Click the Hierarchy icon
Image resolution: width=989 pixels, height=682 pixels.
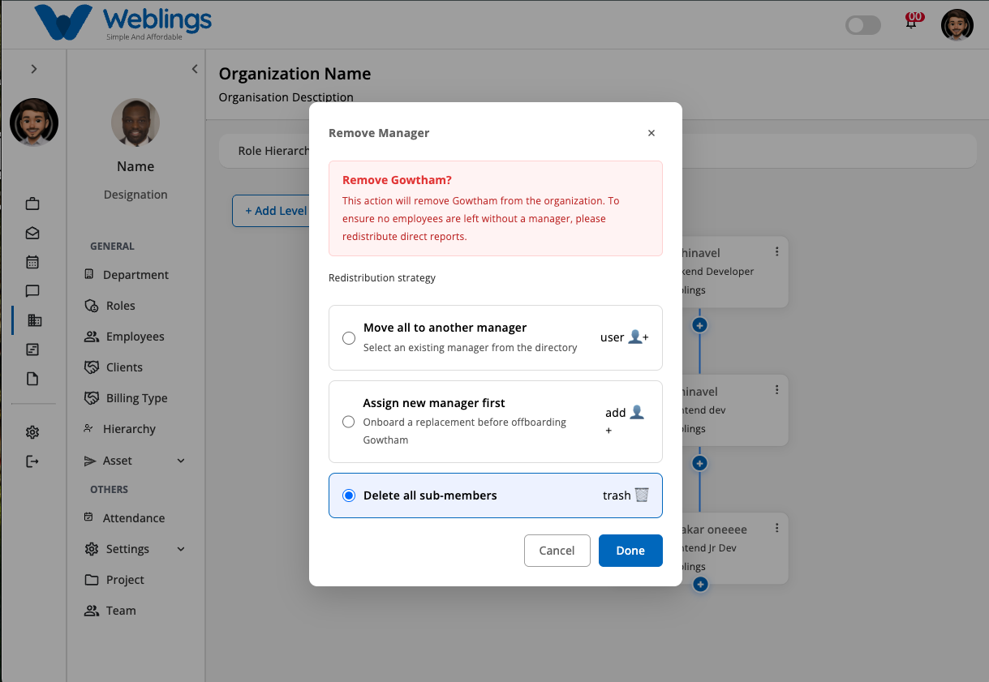tap(89, 428)
